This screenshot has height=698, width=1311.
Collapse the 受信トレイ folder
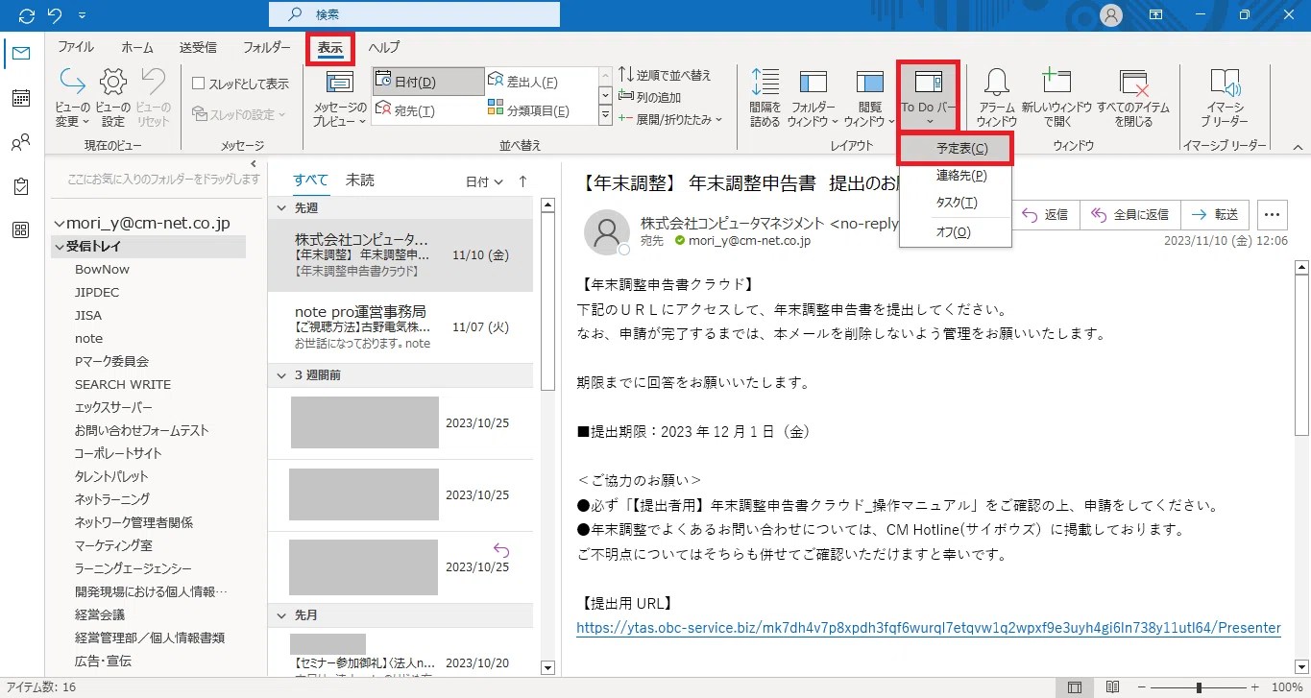59,247
